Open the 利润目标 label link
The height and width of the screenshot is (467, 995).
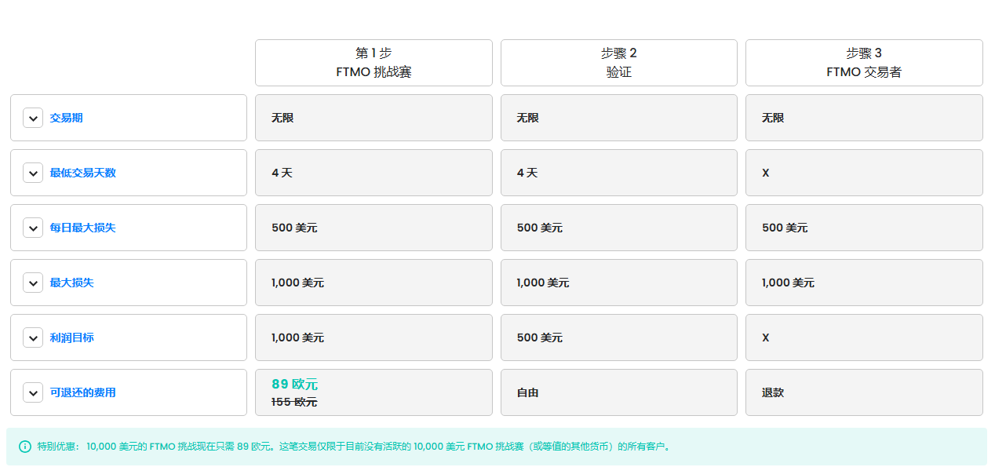(72, 337)
